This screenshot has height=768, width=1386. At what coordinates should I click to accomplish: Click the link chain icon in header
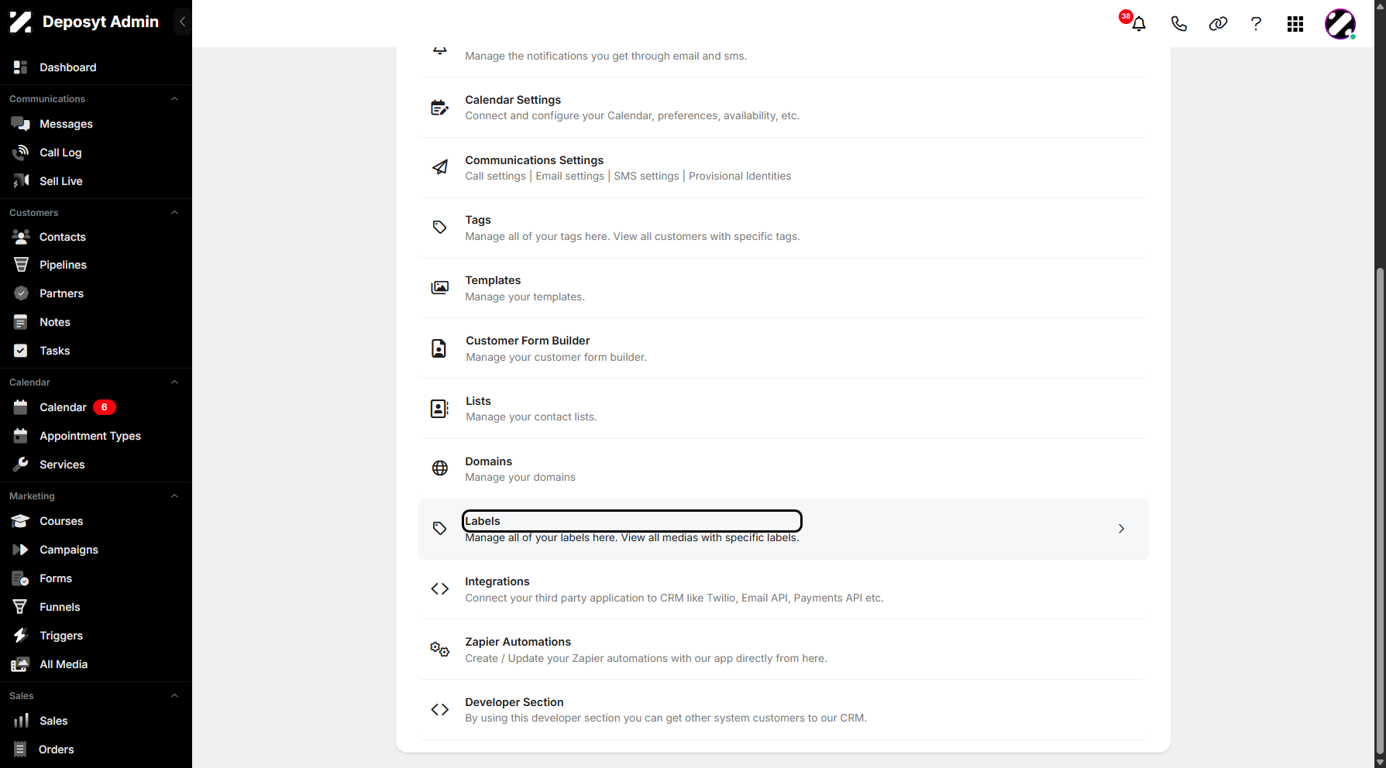(x=1218, y=24)
